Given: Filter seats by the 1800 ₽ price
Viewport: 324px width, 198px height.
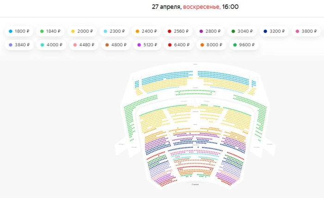Looking at the screenshot, I should tap(19, 31).
